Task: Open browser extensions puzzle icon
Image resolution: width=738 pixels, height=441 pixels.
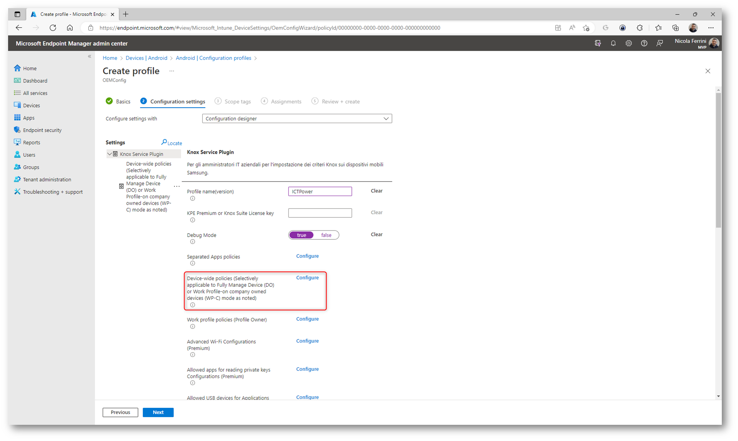Action: click(640, 28)
